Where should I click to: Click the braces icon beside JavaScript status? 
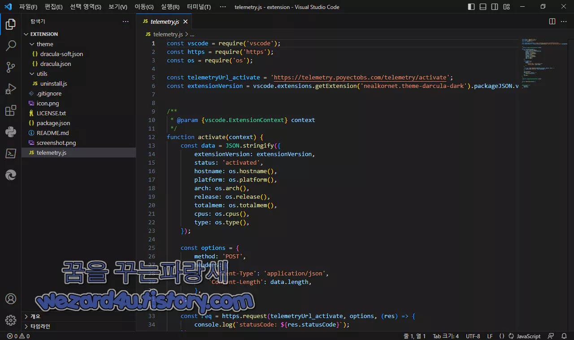[x=502, y=336]
